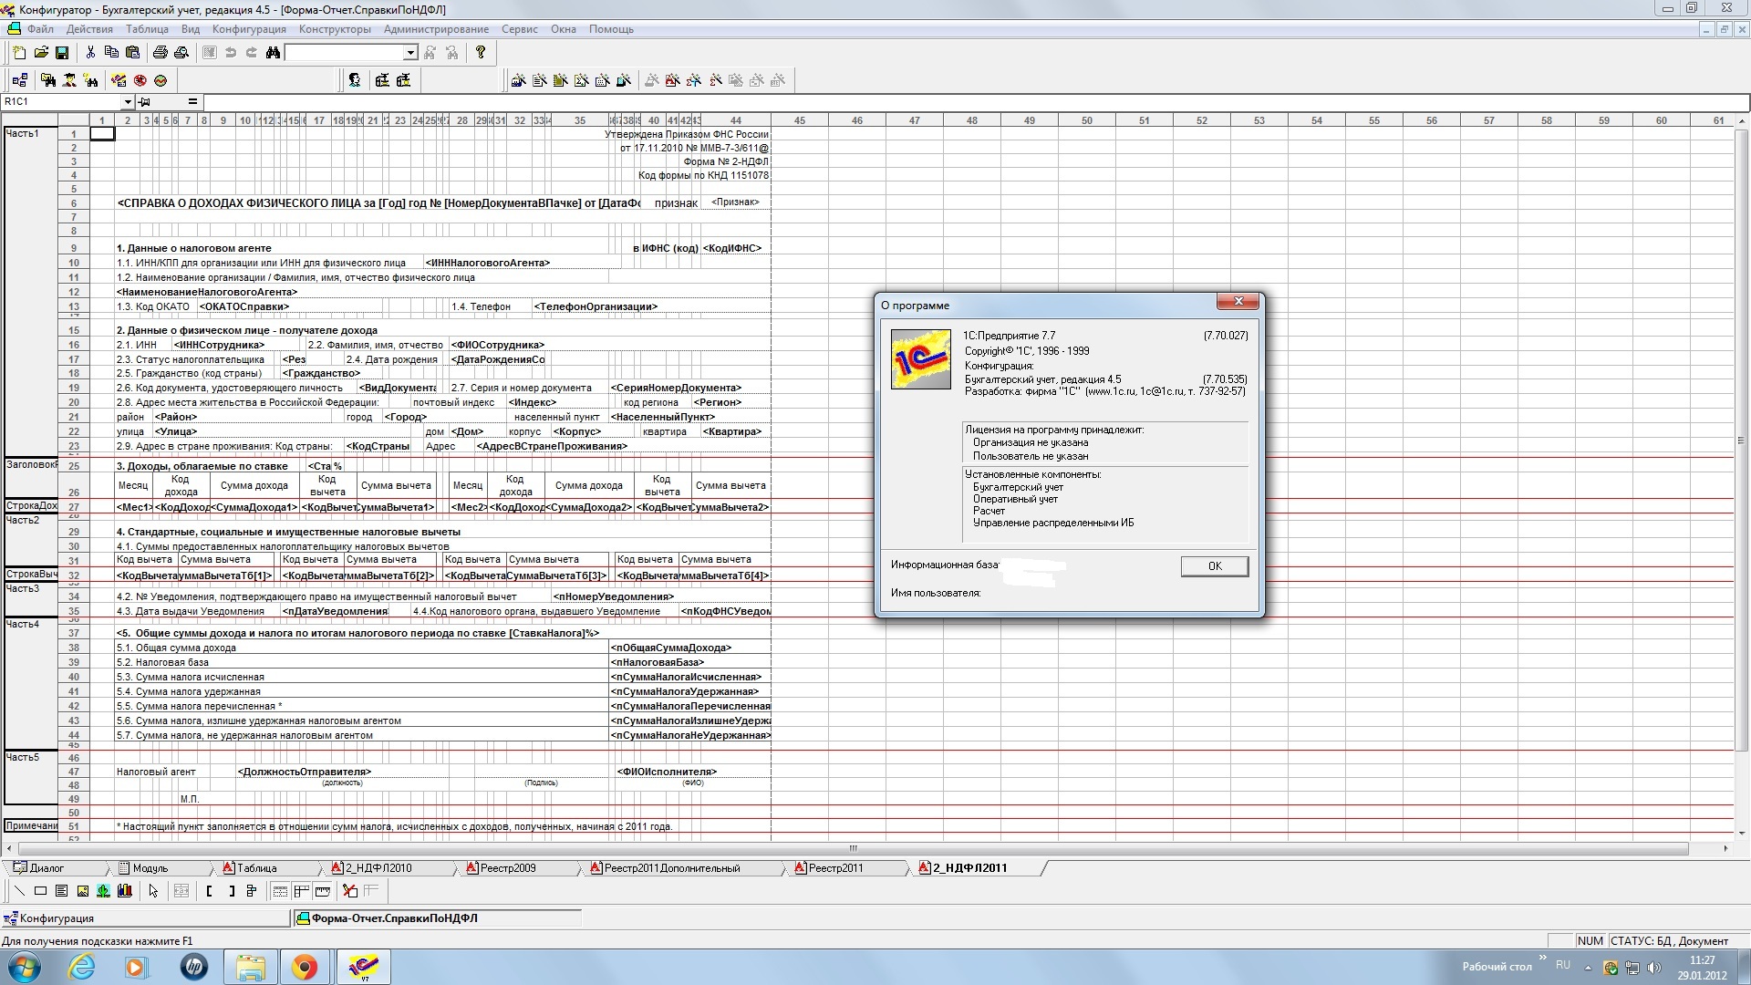
Task: Open Windows Explorer folder on taskbar
Action: (250, 967)
